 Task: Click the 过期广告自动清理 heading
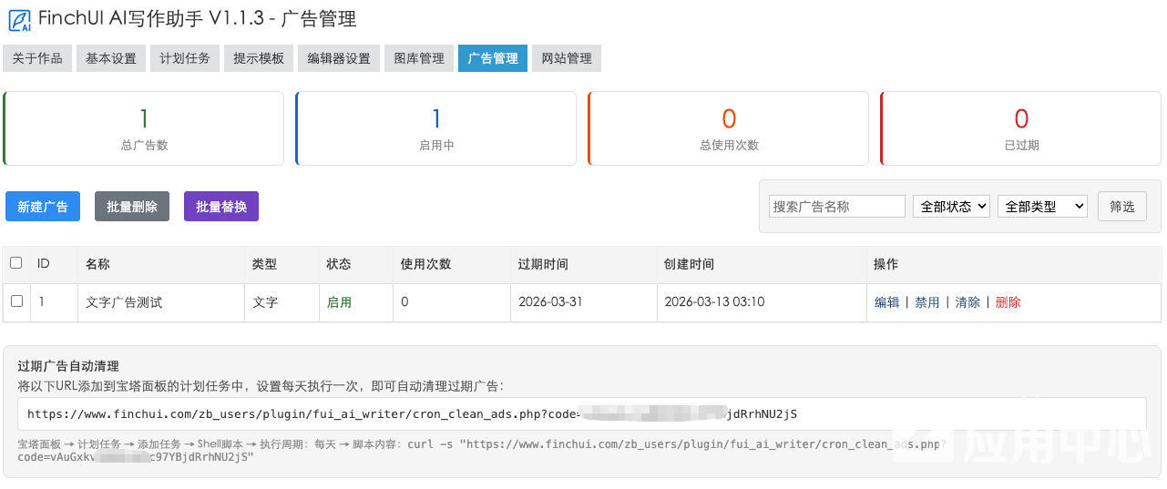click(68, 366)
